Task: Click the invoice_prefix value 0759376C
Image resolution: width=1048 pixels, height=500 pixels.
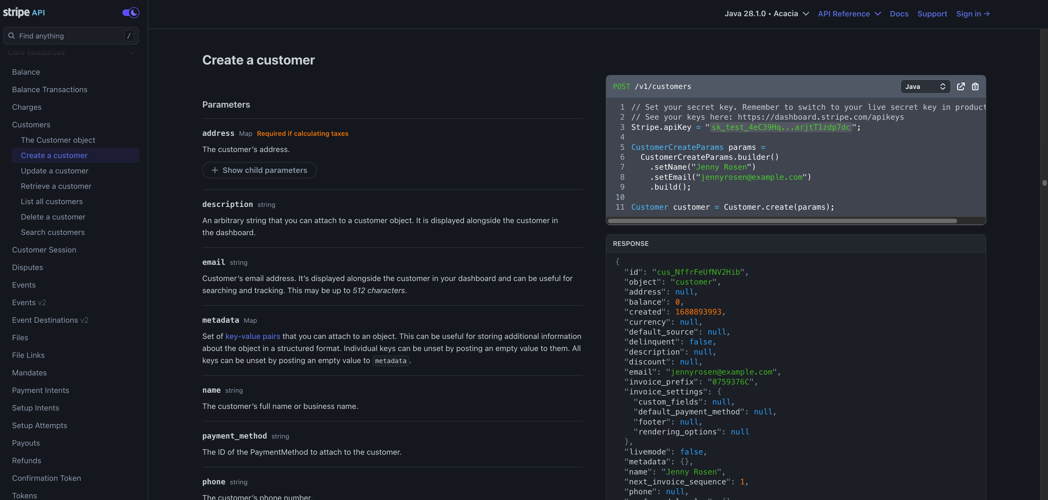Action: pos(731,382)
